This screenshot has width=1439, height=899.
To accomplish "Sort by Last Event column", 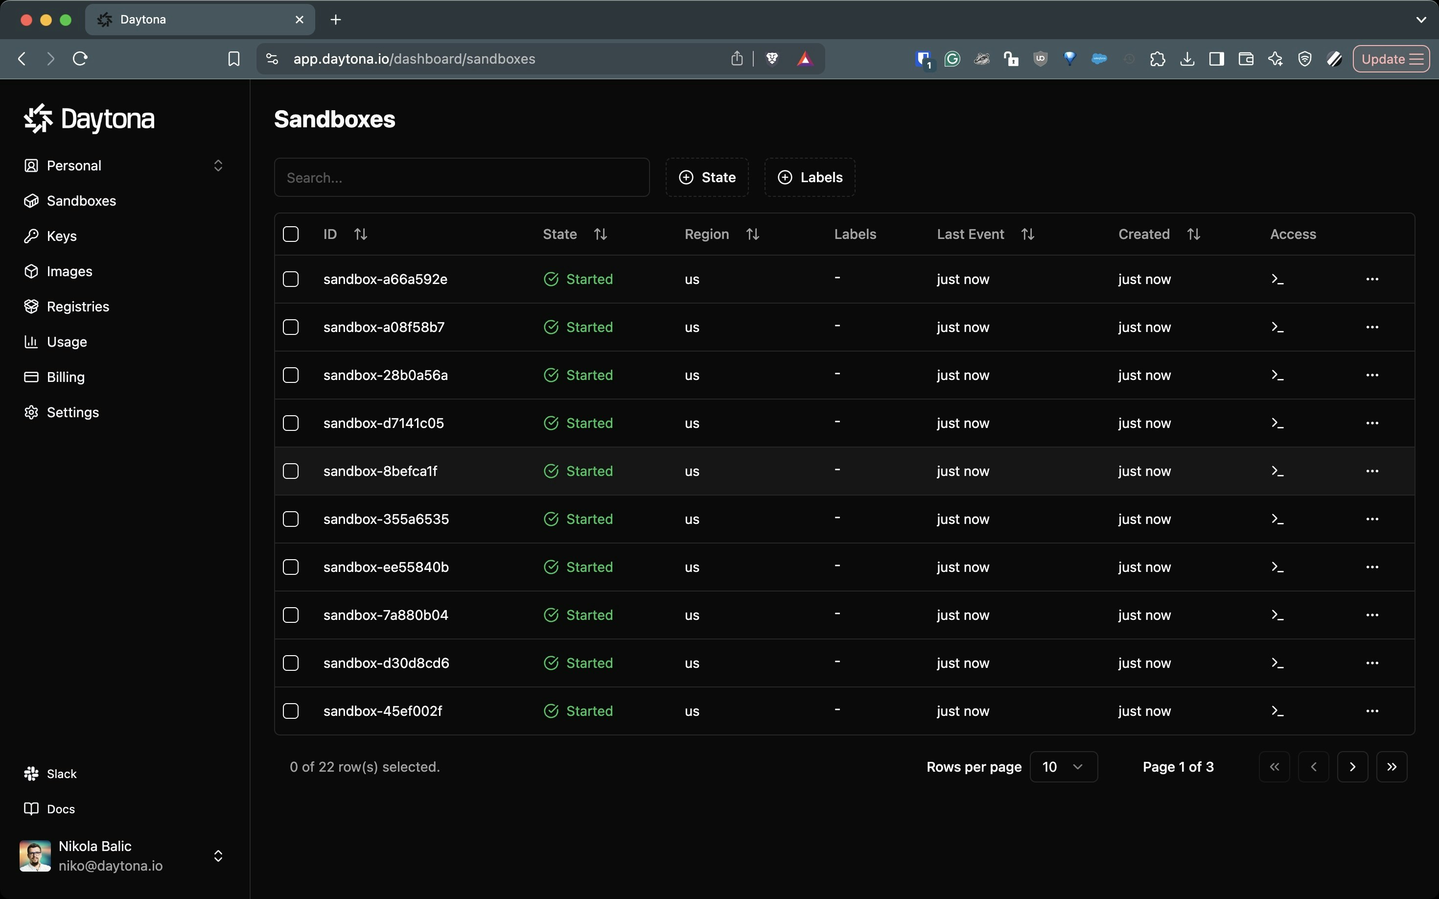I will (x=1027, y=234).
